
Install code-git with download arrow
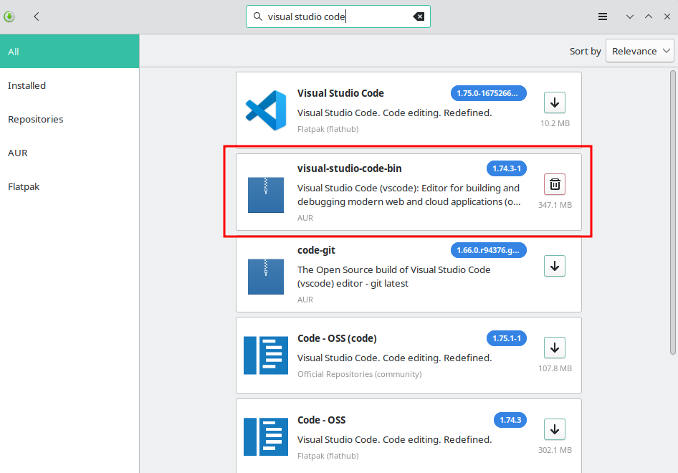tap(555, 266)
